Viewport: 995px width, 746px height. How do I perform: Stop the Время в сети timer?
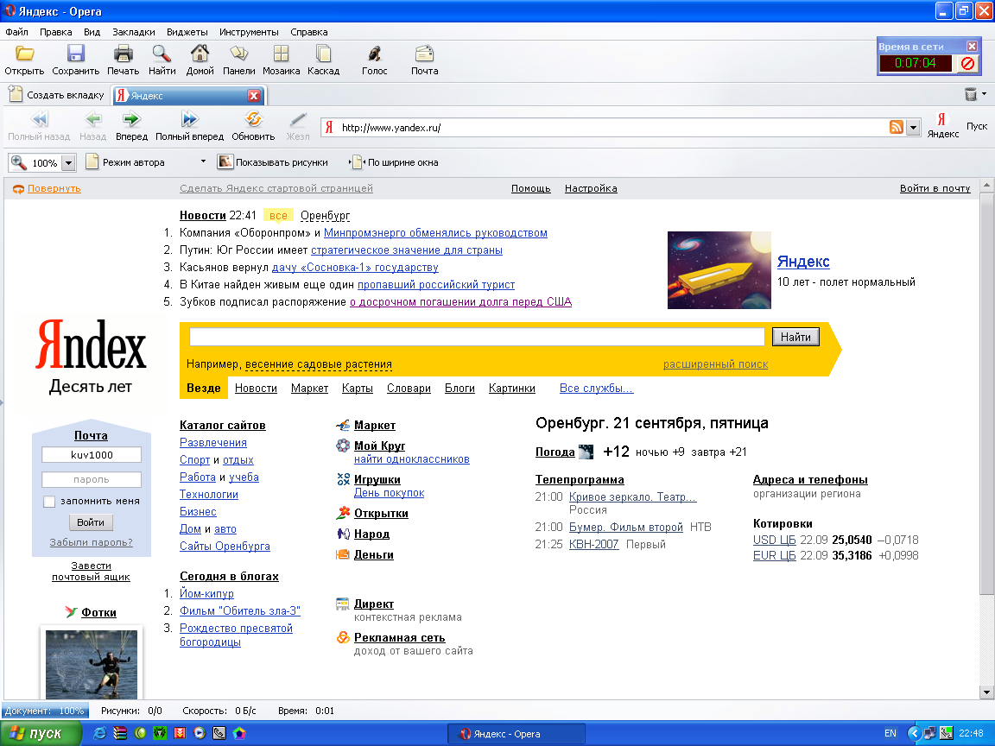(967, 63)
